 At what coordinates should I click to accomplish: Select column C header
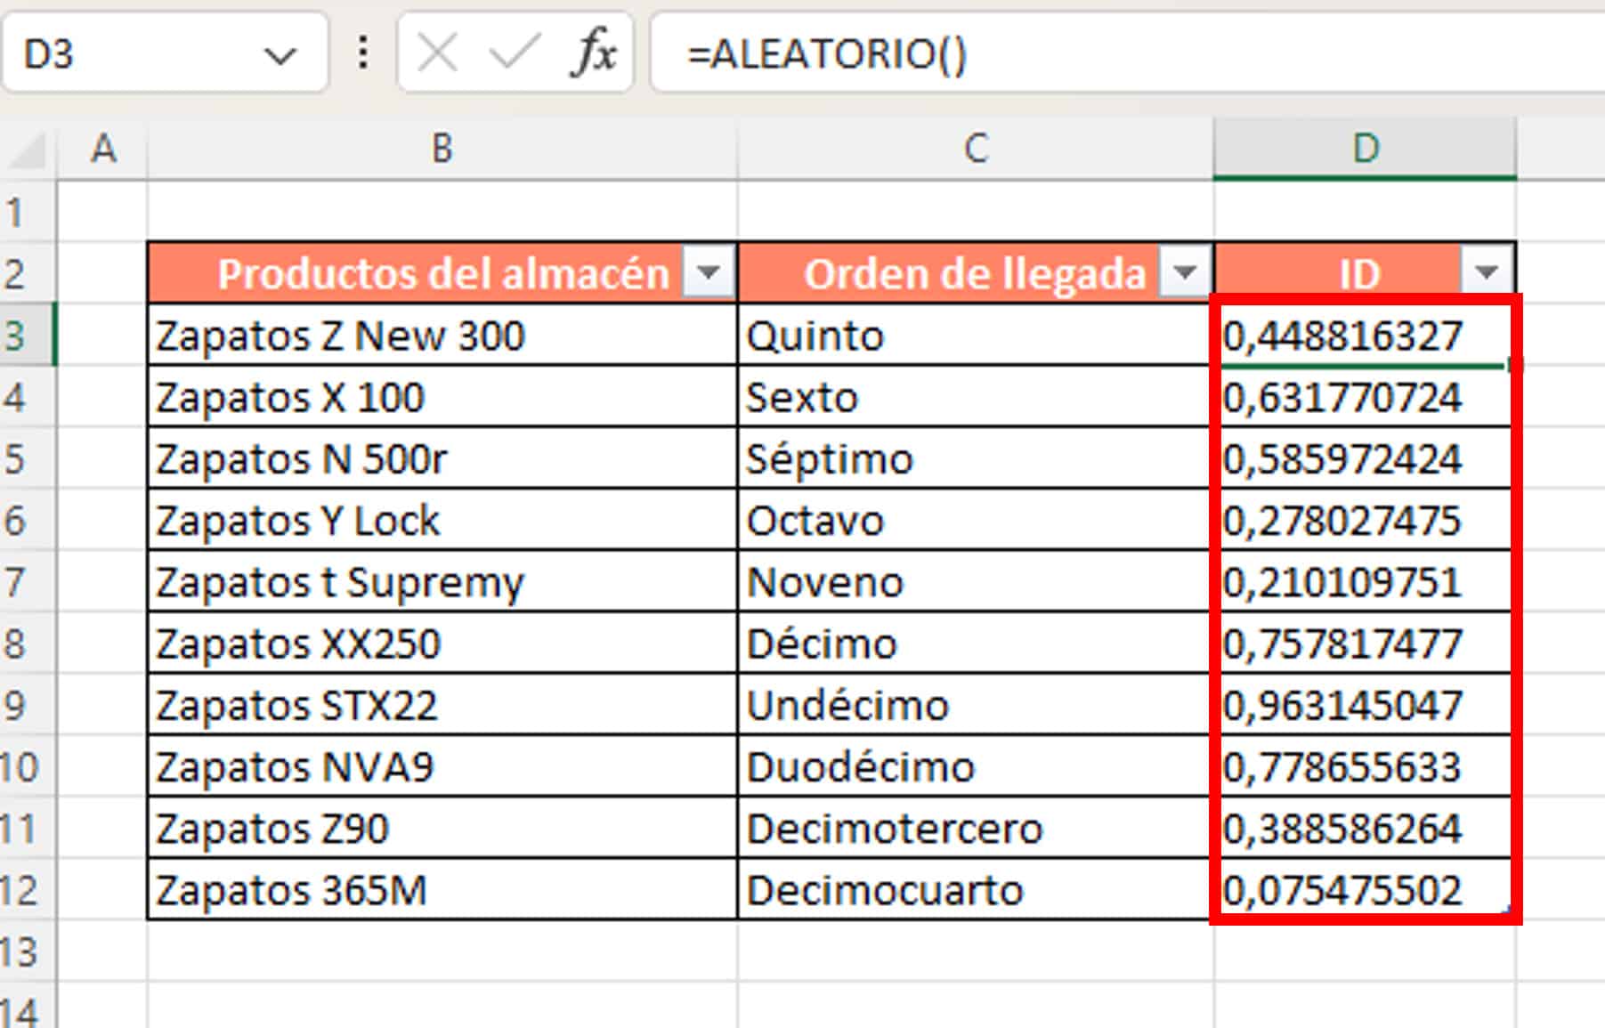click(x=976, y=149)
